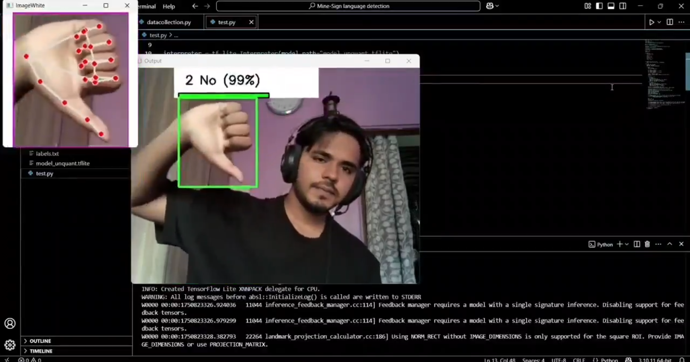Toggle the primary sidebar visibility
690x362 pixels.
click(x=599, y=6)
